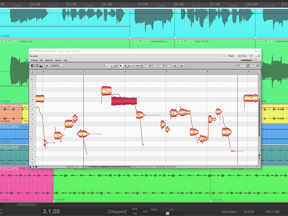Mute the Main v02 track

tap(5, 41)
